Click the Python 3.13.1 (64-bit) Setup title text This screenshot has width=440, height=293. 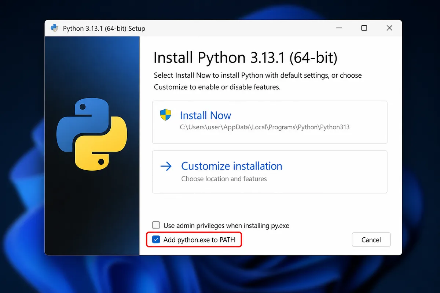coord(104,29)
